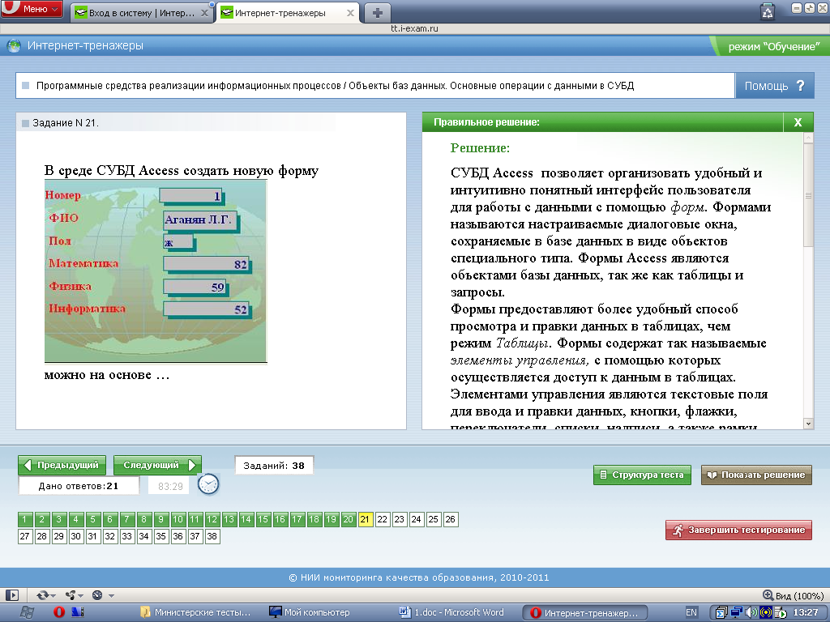830x622 pixels.
Task: Open the Opera Turbo dropdown
Action: [x=103, y=595]
